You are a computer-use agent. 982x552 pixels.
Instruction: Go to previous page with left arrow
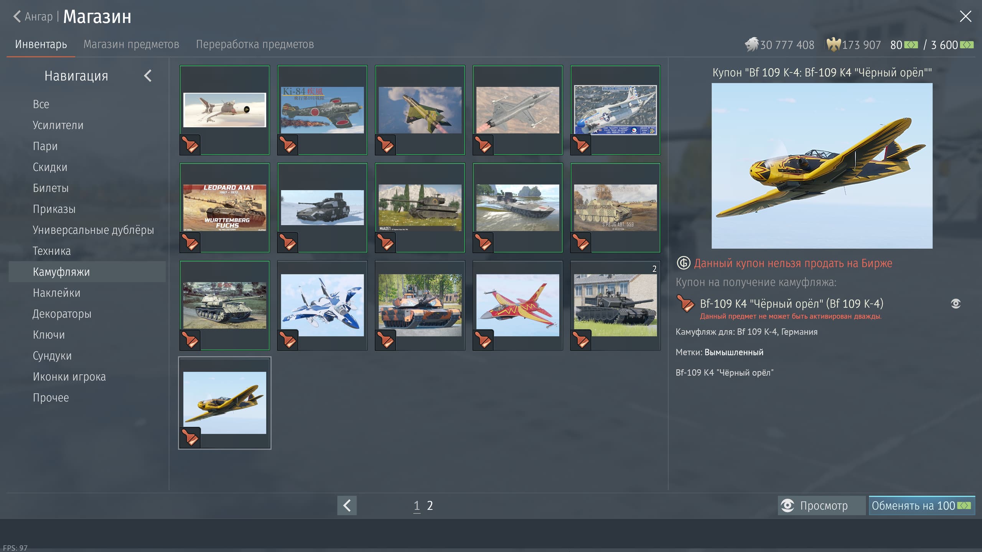coord(347,505)
